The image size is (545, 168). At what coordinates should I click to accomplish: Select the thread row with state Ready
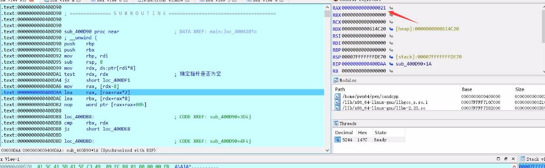[x=369, y=140]
